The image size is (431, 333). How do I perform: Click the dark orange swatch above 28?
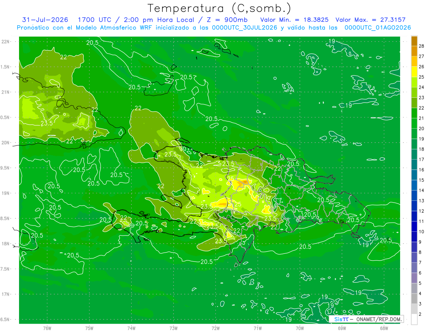pos(414,41)
